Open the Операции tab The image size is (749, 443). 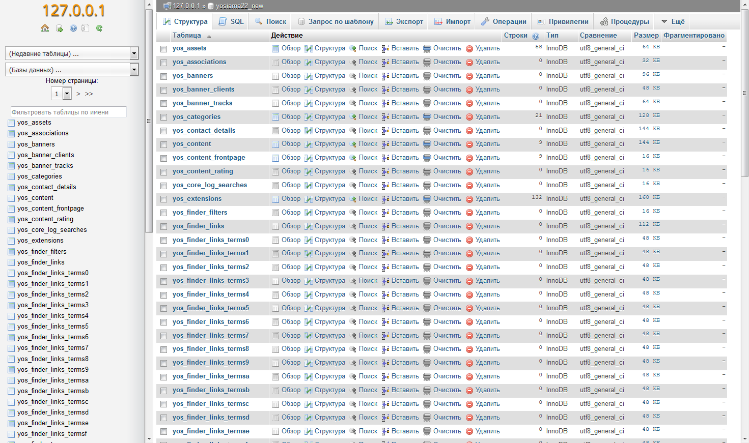tap(504, 21)
